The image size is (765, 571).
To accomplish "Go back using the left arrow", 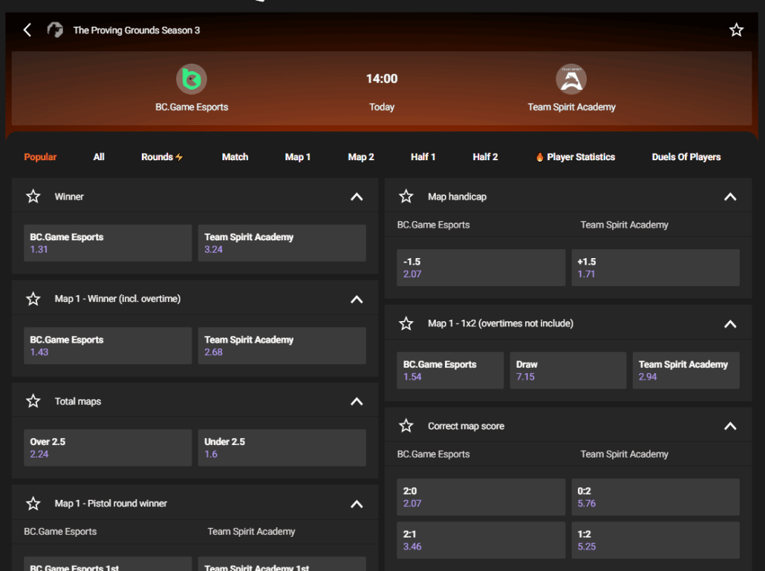I will [27, 30].
